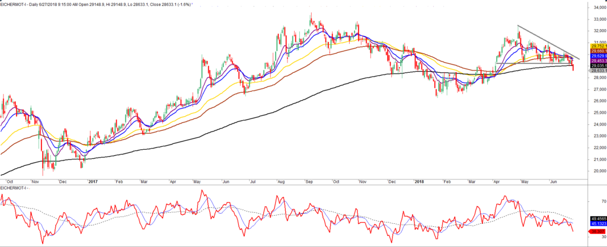Click the gray 28,633.1 last price tag
Viewport: 607px width, 247px height.
(598, 71)
